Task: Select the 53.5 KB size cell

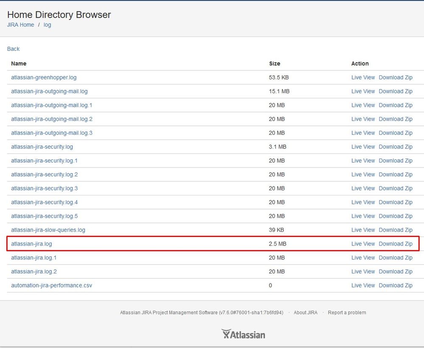Action: pos(279,78)
